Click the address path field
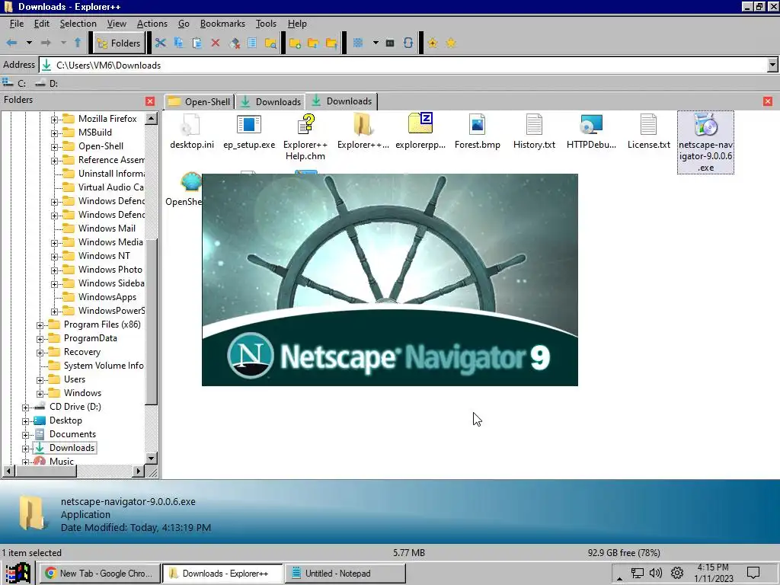The image size is (780, 585). 403,65
